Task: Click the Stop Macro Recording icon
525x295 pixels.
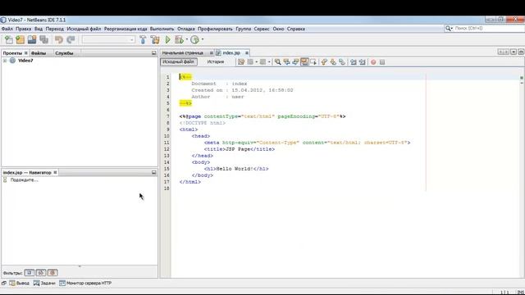Action: coord(382,62)
